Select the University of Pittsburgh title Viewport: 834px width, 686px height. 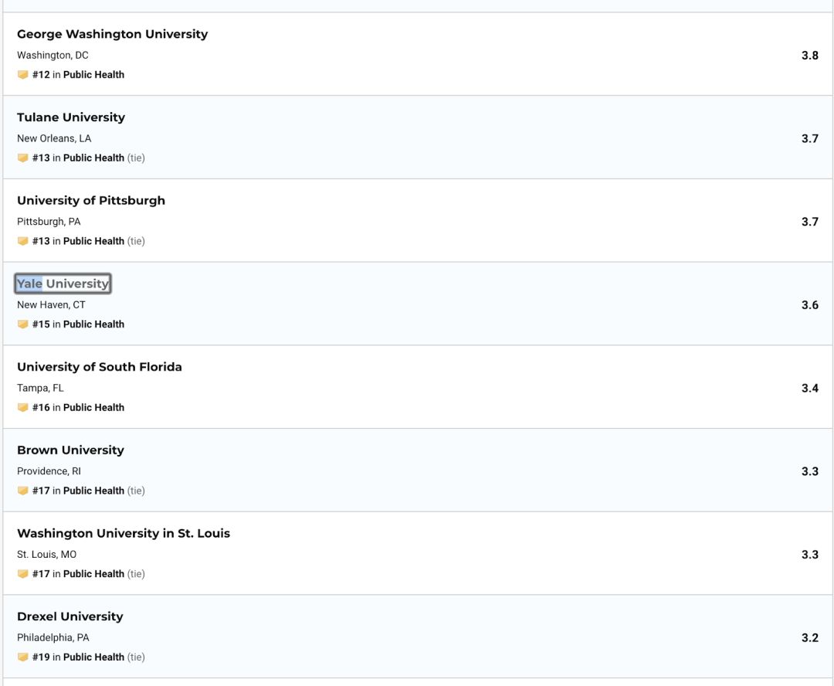pyautogui.click(x=91, y=201)
